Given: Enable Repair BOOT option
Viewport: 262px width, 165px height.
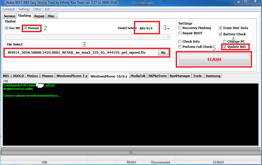Looking at the screenshot, I should click(x=180, y=33).
